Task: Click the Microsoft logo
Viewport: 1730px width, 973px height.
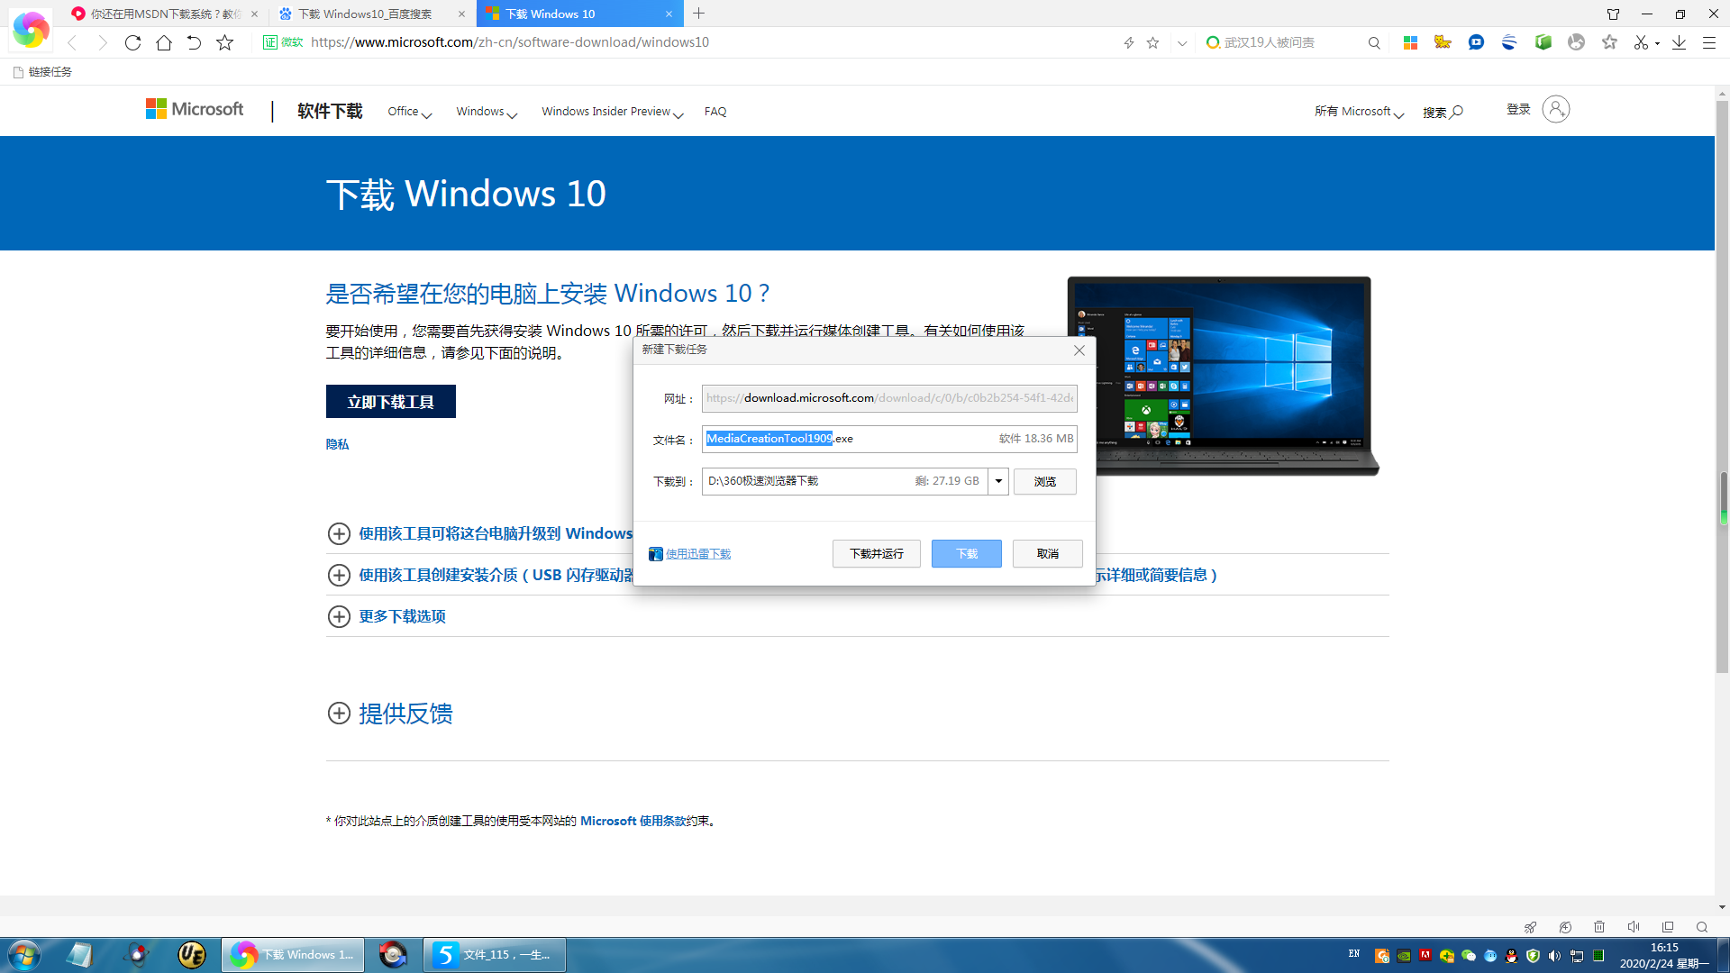Action: [x=195, y=109]
